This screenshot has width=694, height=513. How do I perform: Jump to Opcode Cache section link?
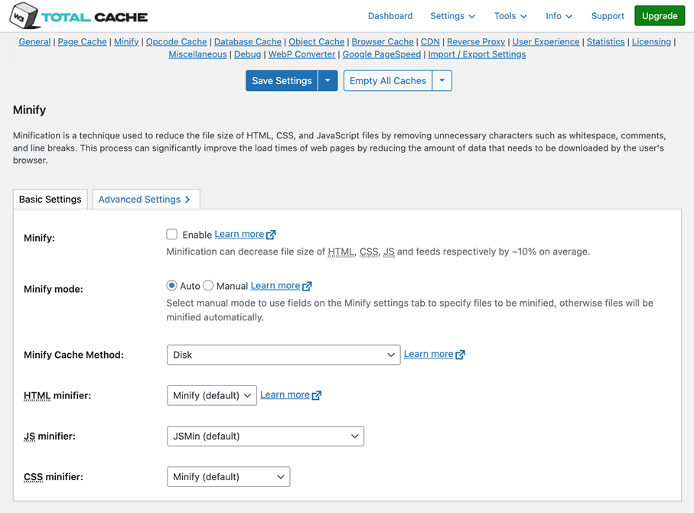click(x=177, y=41)
